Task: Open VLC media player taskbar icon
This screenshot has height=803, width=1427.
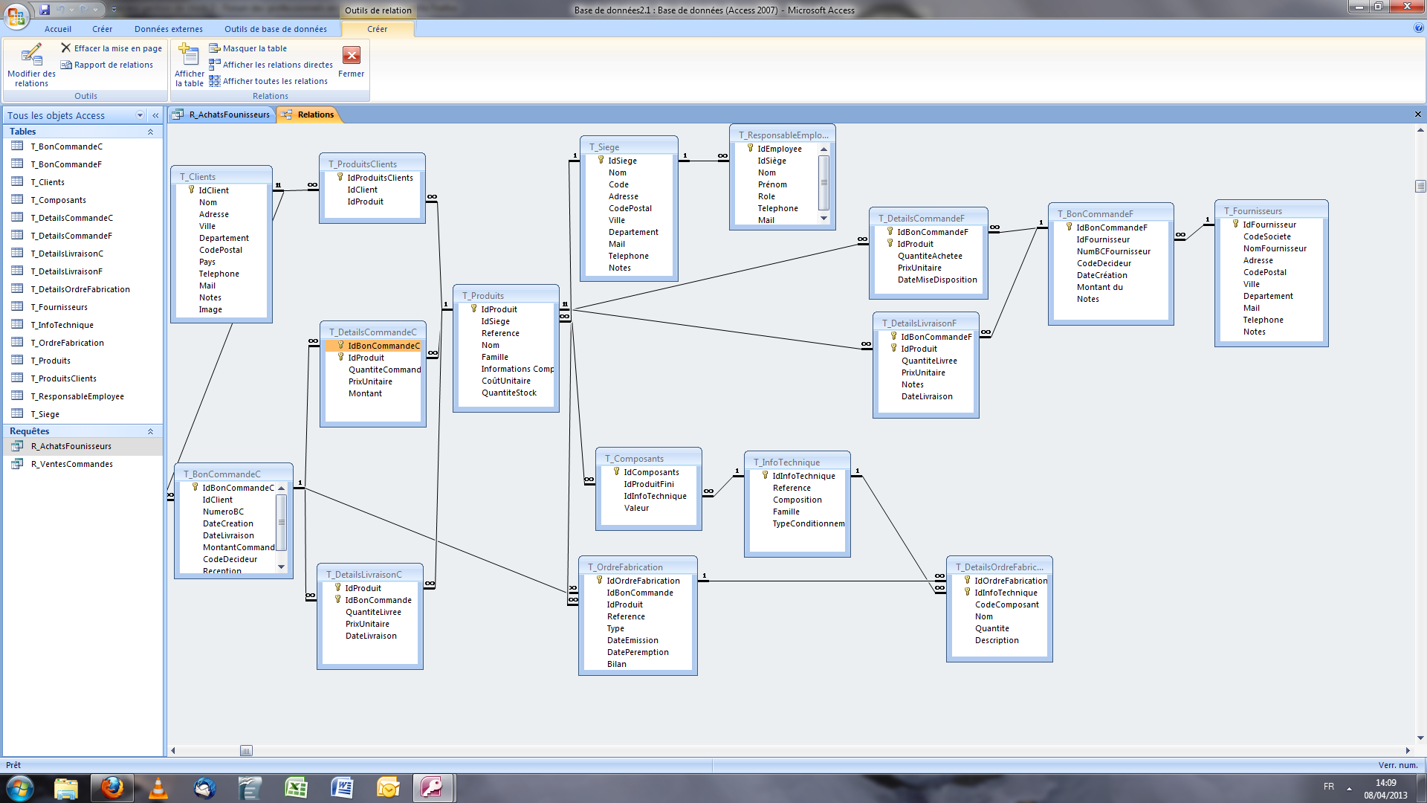Action: tap(158, 788)
